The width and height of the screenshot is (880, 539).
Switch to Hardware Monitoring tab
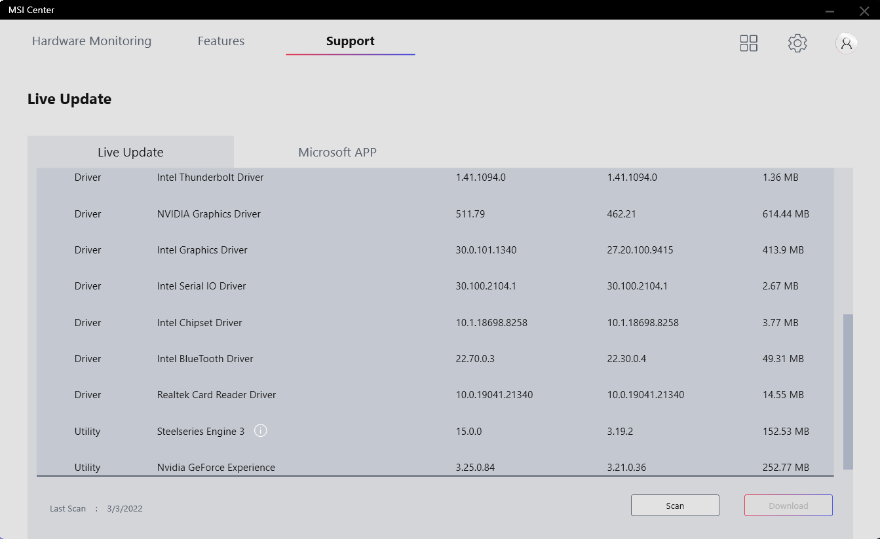click(92, 41)
